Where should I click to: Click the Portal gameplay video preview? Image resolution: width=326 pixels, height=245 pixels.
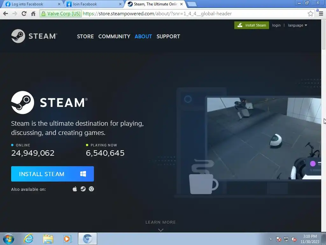[264, 138]
